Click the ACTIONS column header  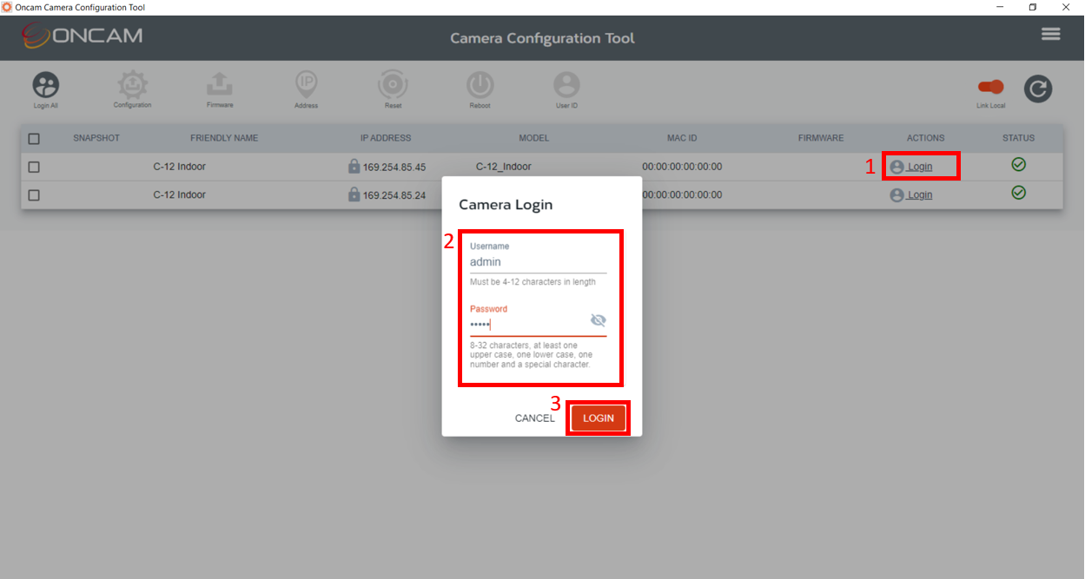pos(925,138)
